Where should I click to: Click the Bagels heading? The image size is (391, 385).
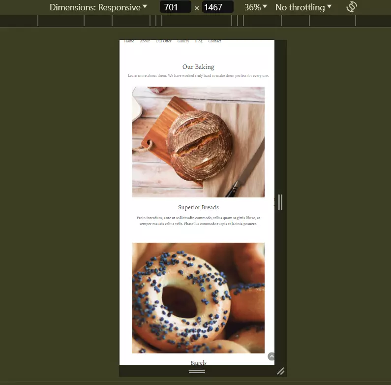click(199, 362)
